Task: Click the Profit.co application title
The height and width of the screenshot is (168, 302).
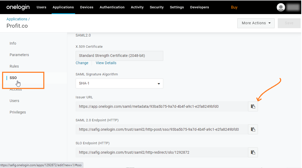Action: coord(17,26)
